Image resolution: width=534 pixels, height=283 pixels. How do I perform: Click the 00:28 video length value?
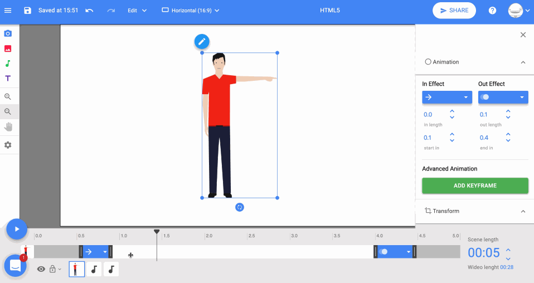coord(507,267)
